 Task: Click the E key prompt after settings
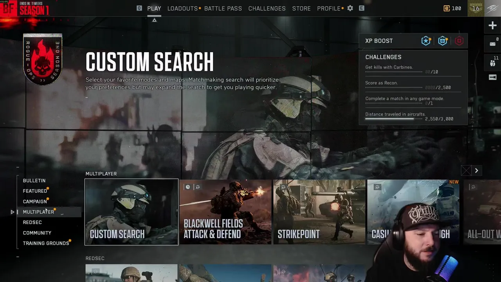pos(362,8)
